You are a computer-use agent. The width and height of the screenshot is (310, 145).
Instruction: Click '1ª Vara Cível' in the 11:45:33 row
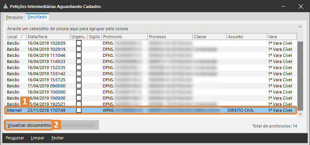pyautogui.click(x=280, y=61)
